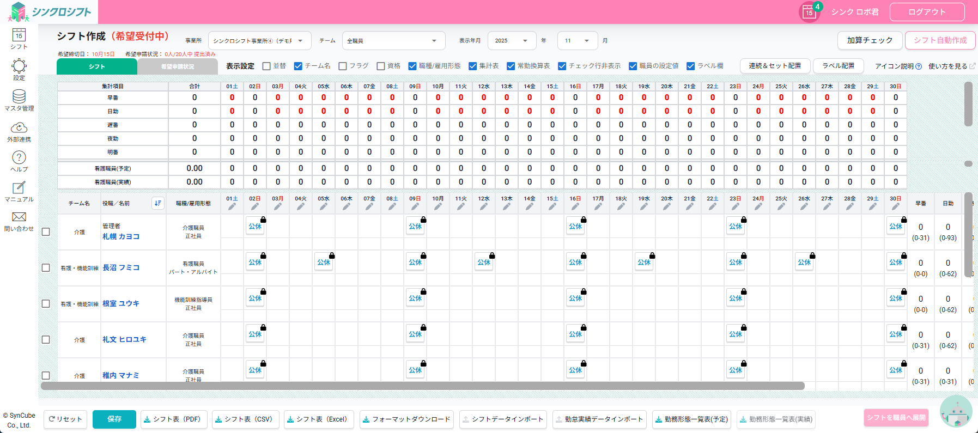The image size is (978, 433).
Task: Click the シフト自動作成 button
Action: 940,40
